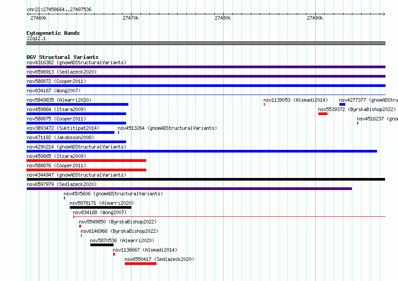
Task: Open the nsv6596913 (Sedlazeck2020) label
Action: point(62,72)
